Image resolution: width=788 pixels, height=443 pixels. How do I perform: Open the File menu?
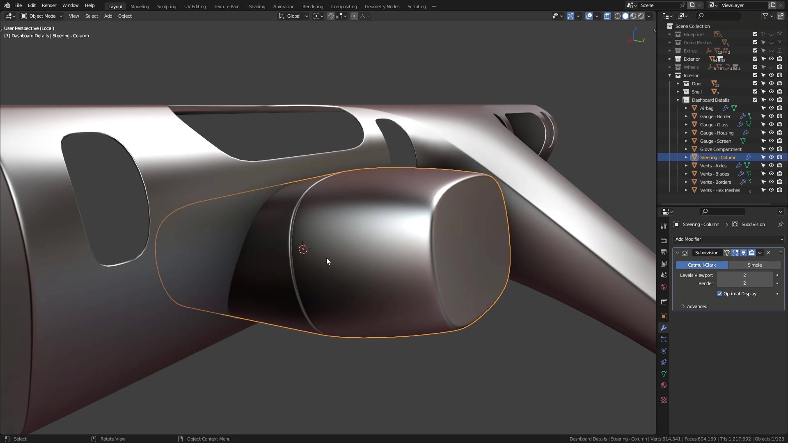point(18,5)
